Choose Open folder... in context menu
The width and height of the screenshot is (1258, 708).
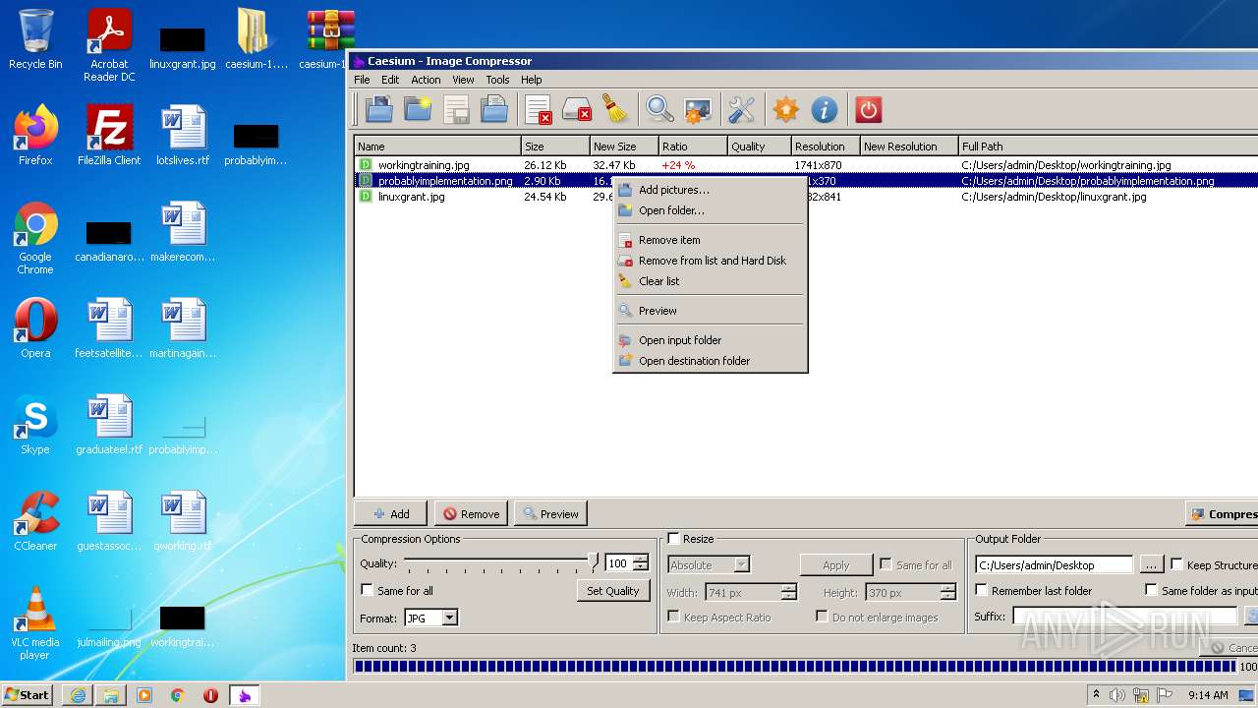(x=710, y=210)
